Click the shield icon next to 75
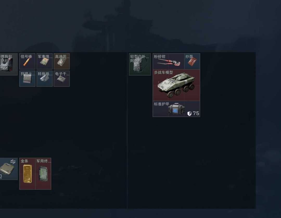 click(x=189, y=114)
